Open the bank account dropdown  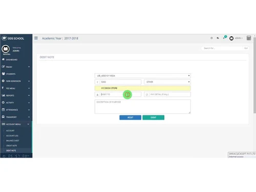(143, 76)
